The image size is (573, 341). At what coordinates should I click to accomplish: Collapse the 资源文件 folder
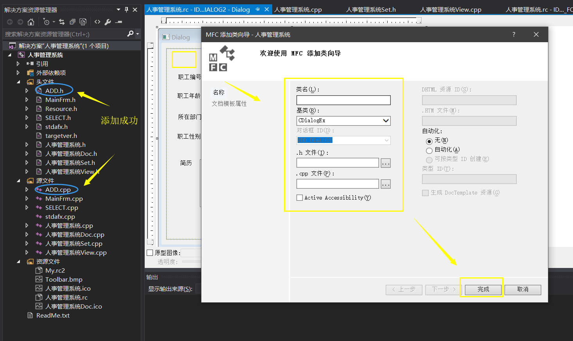[x=18, y=262]
